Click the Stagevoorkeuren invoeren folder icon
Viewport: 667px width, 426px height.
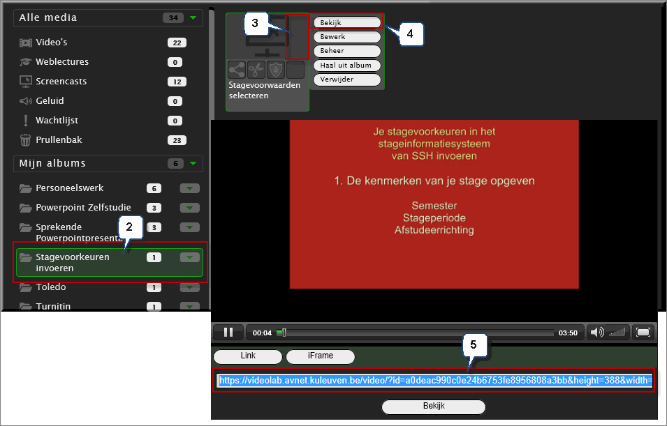(x=26, y=257)
